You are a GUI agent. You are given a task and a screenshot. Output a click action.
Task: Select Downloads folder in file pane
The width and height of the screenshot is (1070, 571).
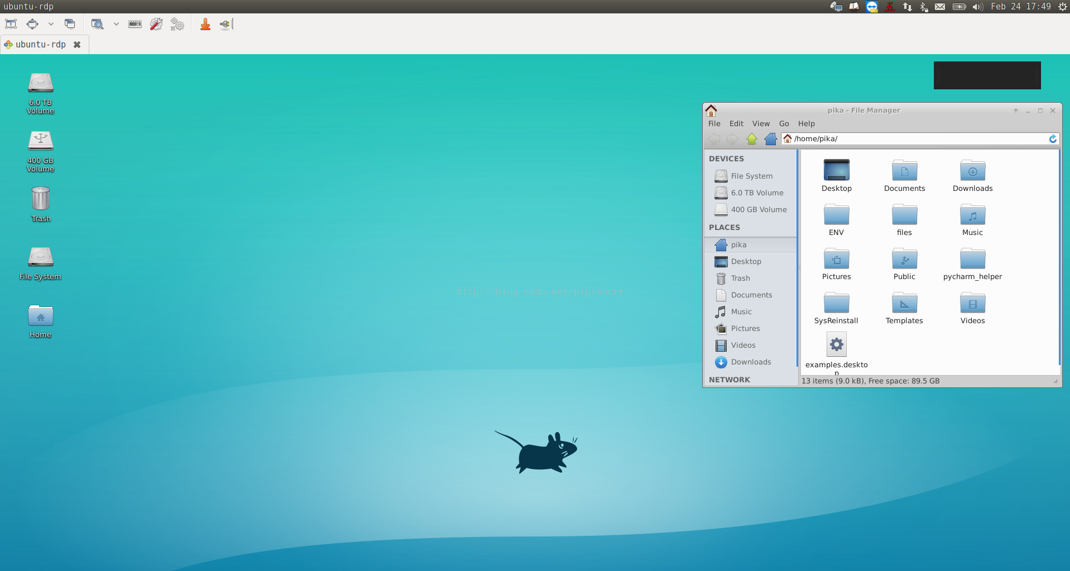point(973,176)
